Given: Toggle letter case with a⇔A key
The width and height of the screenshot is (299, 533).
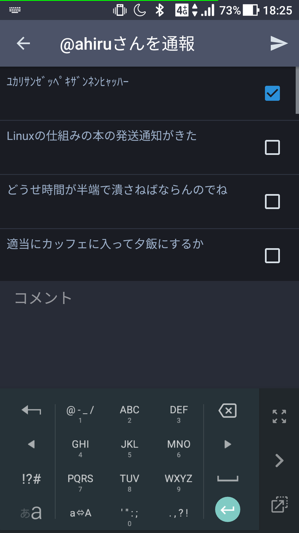Looking at the screenshot, I should coord(80,513).
